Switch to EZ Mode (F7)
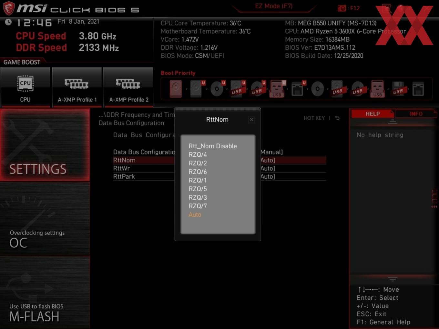Screen dimensions: 439x329 (274, 6)
